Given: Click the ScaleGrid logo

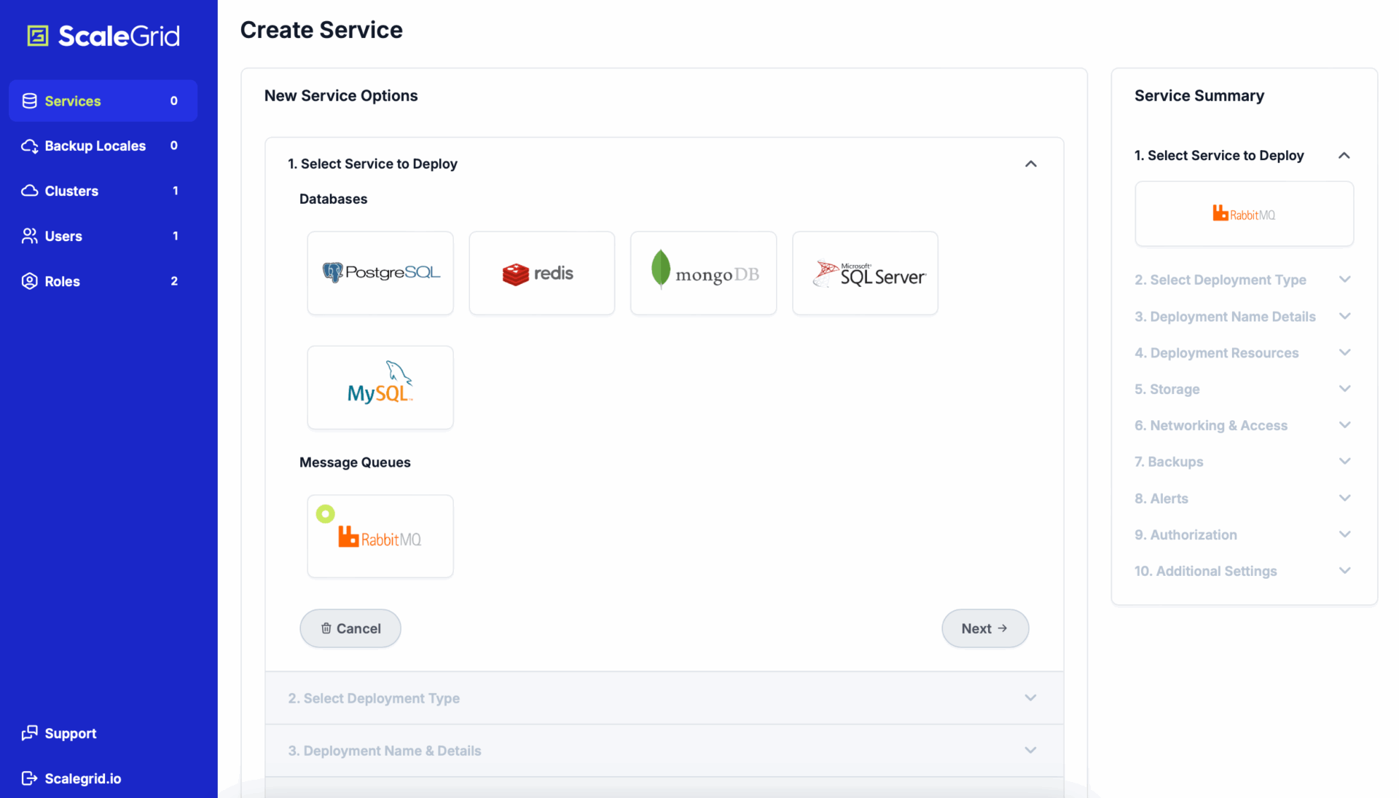Looking at the screenshot, I should click(103, 35).
